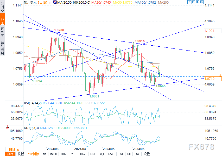The height and width of the screenshot is (156, 222).
Task: Open the 合约资料 side tab
Action: (2, 47)
